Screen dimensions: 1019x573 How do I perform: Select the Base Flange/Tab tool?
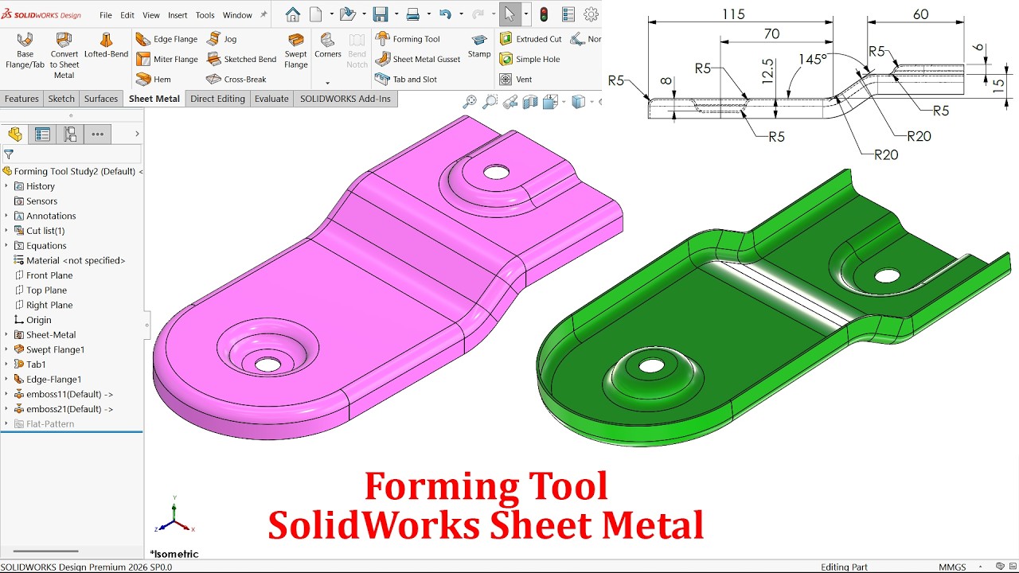[x=25, y=50]
